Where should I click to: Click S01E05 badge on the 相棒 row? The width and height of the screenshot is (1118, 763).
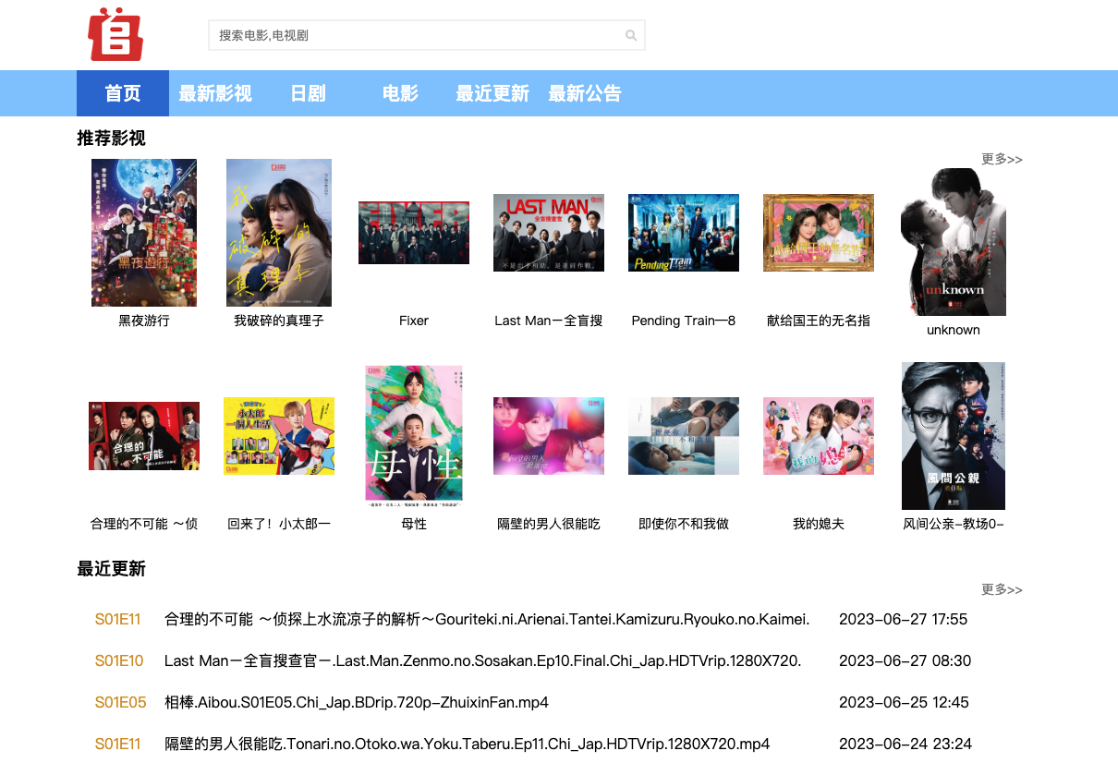pyautogui.click(x=121, y=702)
